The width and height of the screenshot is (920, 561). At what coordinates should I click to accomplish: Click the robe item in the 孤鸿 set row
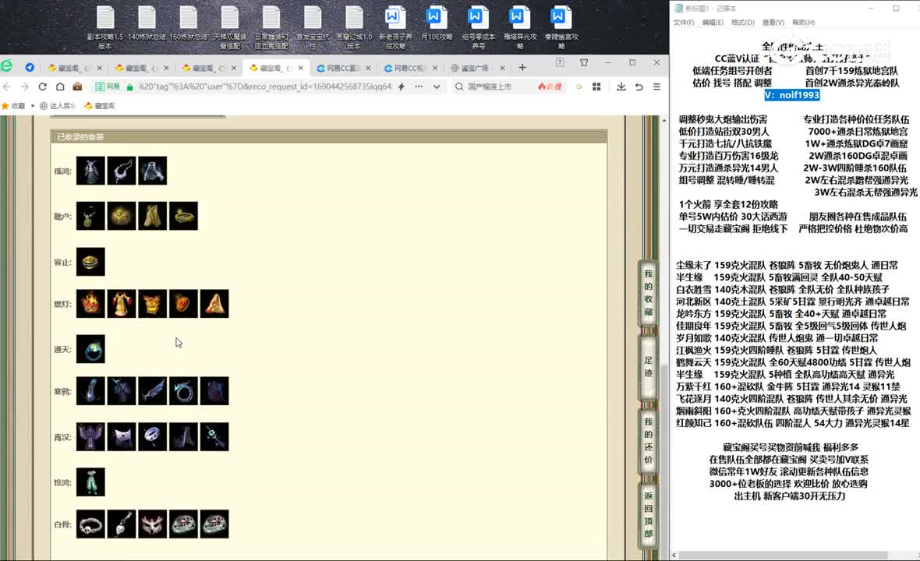[91, 171]
